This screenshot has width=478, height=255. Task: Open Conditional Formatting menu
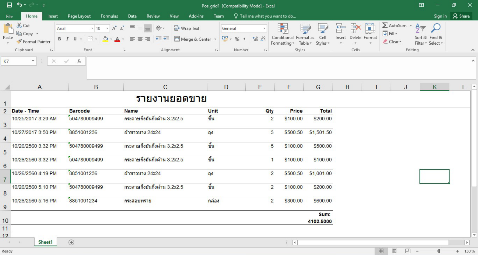tap(283, 34)
